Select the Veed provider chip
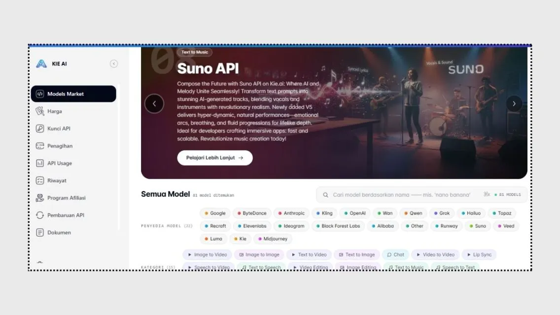This screenshot has height=315, width=560. click(506, 226)
